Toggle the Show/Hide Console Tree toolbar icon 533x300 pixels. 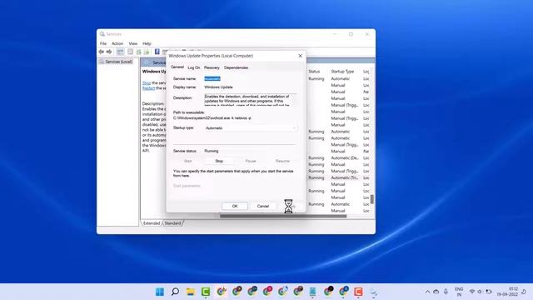[x=120, y=52]
